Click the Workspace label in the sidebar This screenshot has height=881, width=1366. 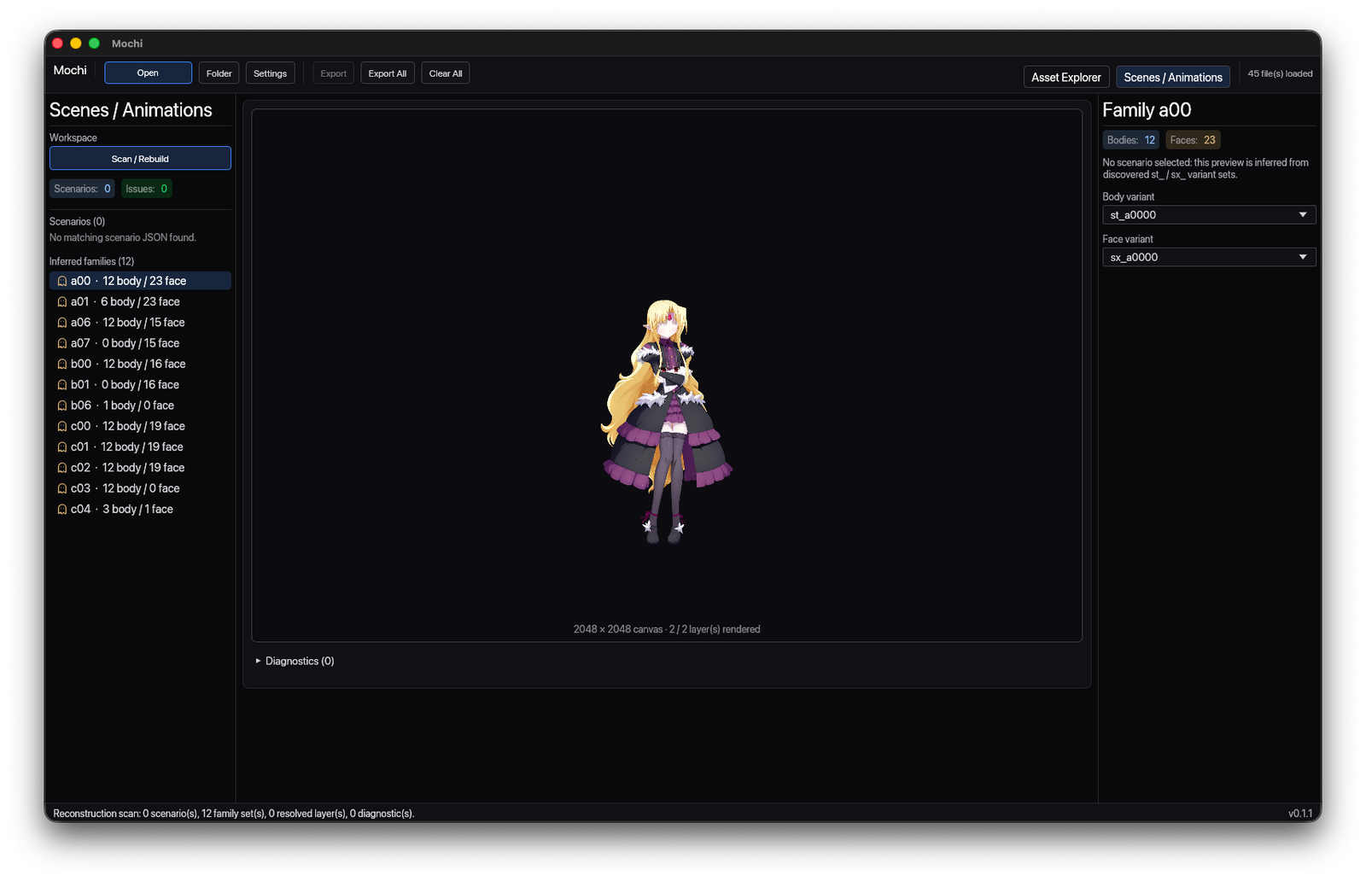(73, 137)
